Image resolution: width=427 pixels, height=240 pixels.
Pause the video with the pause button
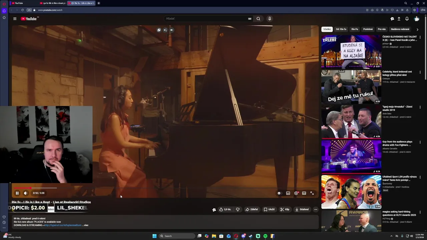point(17,193)
